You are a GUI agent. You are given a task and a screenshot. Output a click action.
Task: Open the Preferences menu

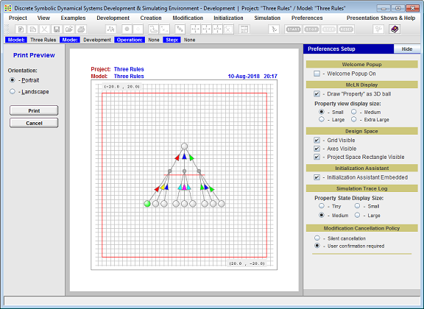[307, 18]
